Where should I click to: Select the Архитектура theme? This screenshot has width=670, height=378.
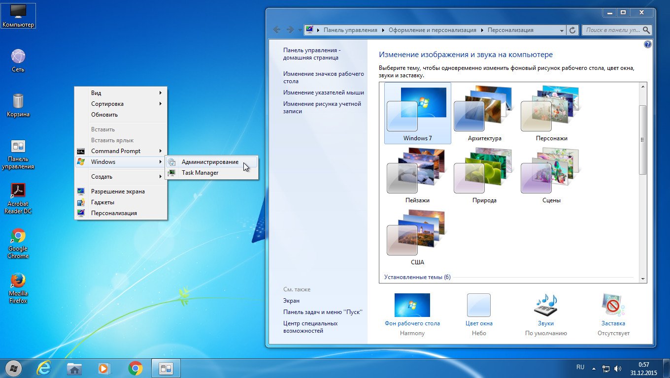[485, 113]
